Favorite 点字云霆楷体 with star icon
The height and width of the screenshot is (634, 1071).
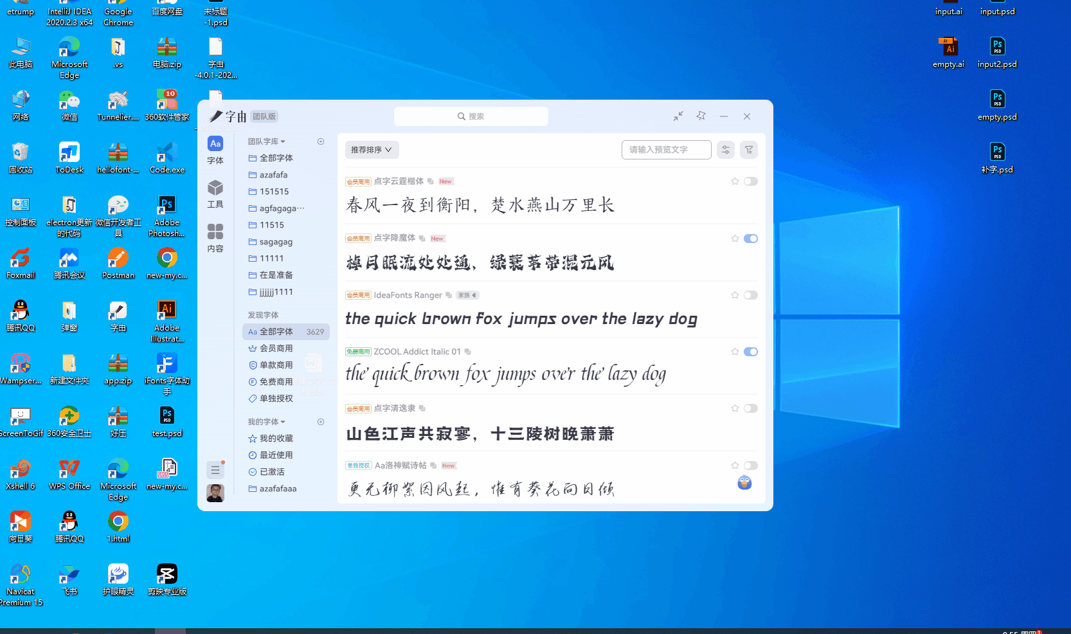[735, 181]
